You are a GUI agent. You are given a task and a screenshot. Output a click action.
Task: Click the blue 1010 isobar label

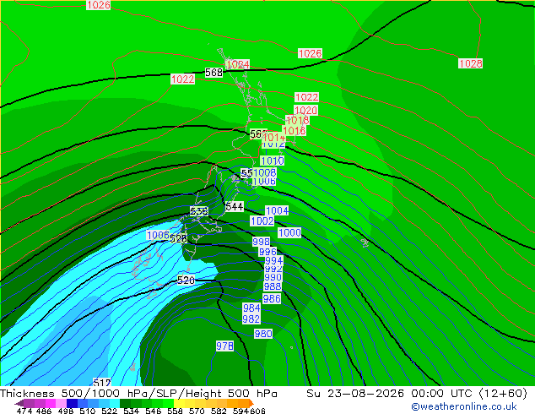coord(272,161)
